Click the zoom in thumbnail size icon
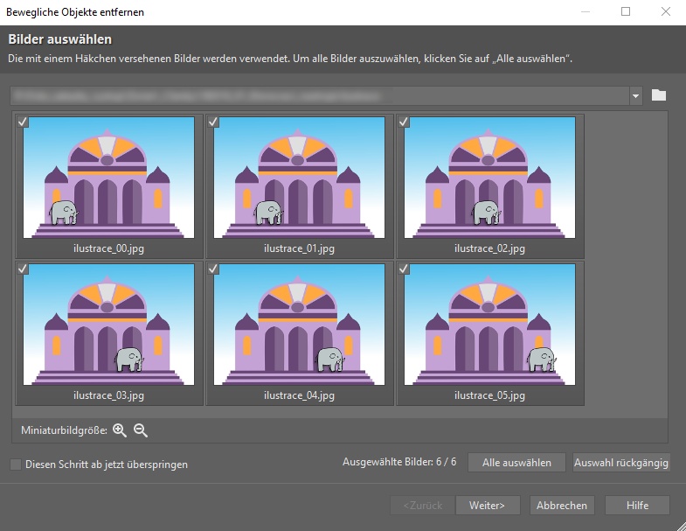 [120, 430]
